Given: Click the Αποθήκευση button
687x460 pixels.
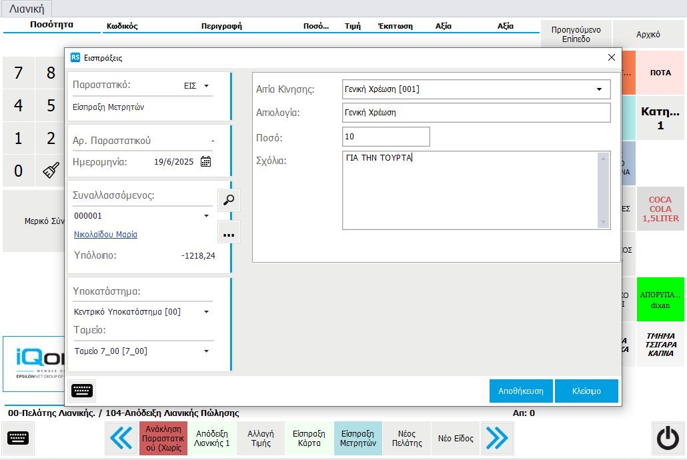Looking at the screenshot, I should [x=520, y=391].
